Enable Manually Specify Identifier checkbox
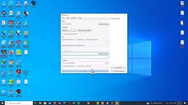The height and width of the screenshot is (105, 188). [x=63, y=34]
